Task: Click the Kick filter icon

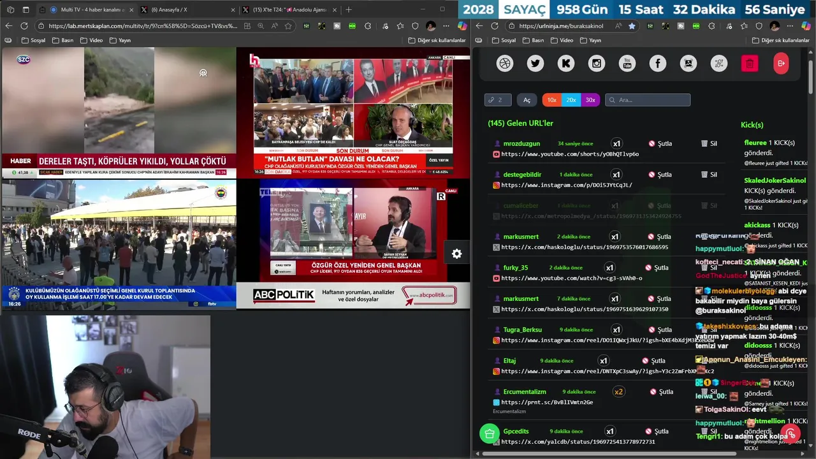Action: (x=566, y=63)
